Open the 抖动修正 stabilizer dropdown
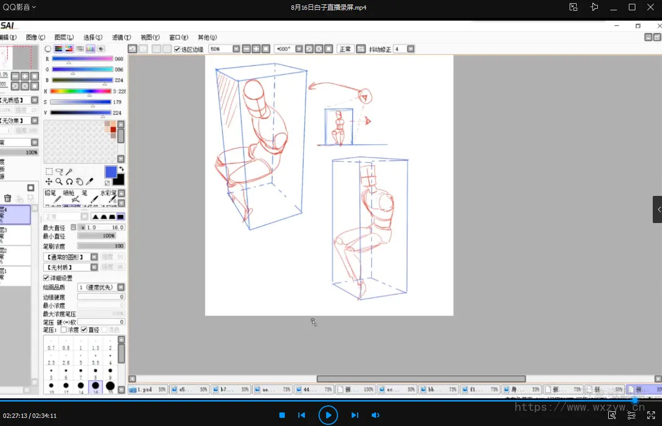Image resolution: width=662 pixels, height=426 pixels. [x=410, y=49]
